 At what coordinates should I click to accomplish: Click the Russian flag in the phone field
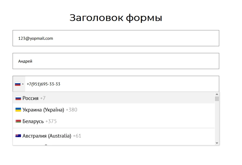[18, 84]
